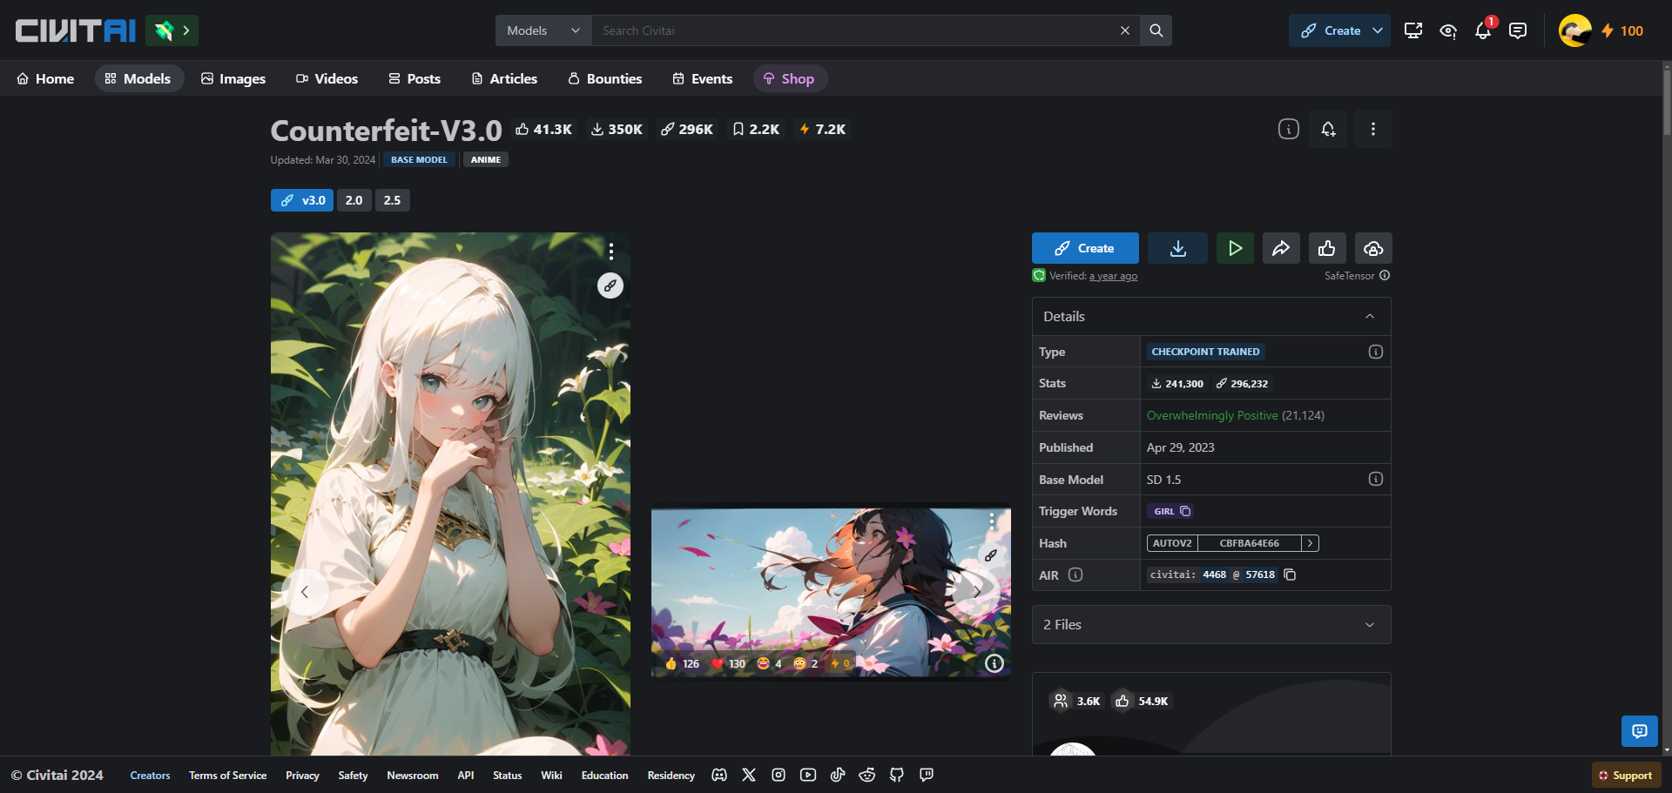The image size is (1672, 793).
Task: Open Terms of Service footer link
Action: click(227, 776)
